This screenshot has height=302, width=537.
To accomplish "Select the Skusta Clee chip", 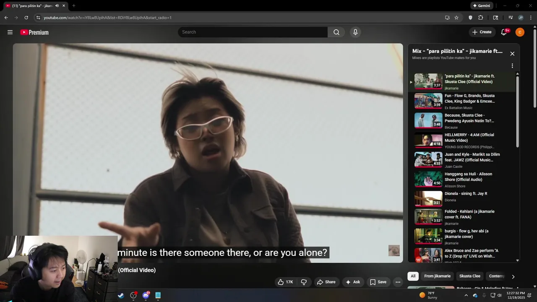I will (470, 276).
